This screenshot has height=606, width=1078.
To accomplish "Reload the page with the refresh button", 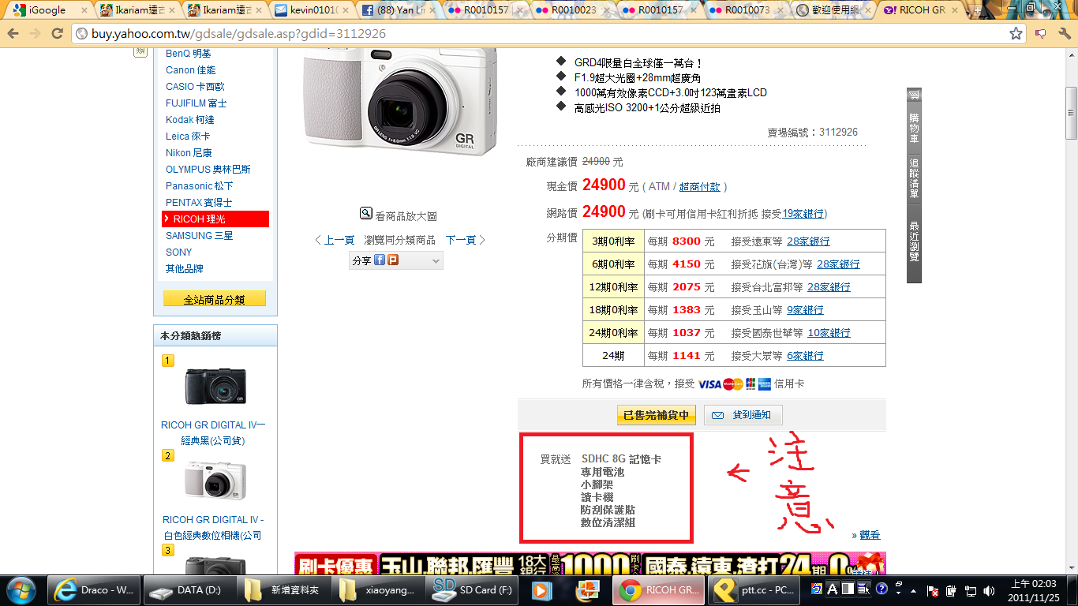I will [57, 34].
